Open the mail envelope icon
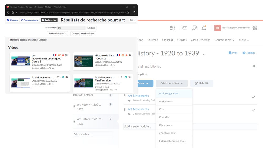Viewport: 263px width, 148px height. click(x=185, y=28)
